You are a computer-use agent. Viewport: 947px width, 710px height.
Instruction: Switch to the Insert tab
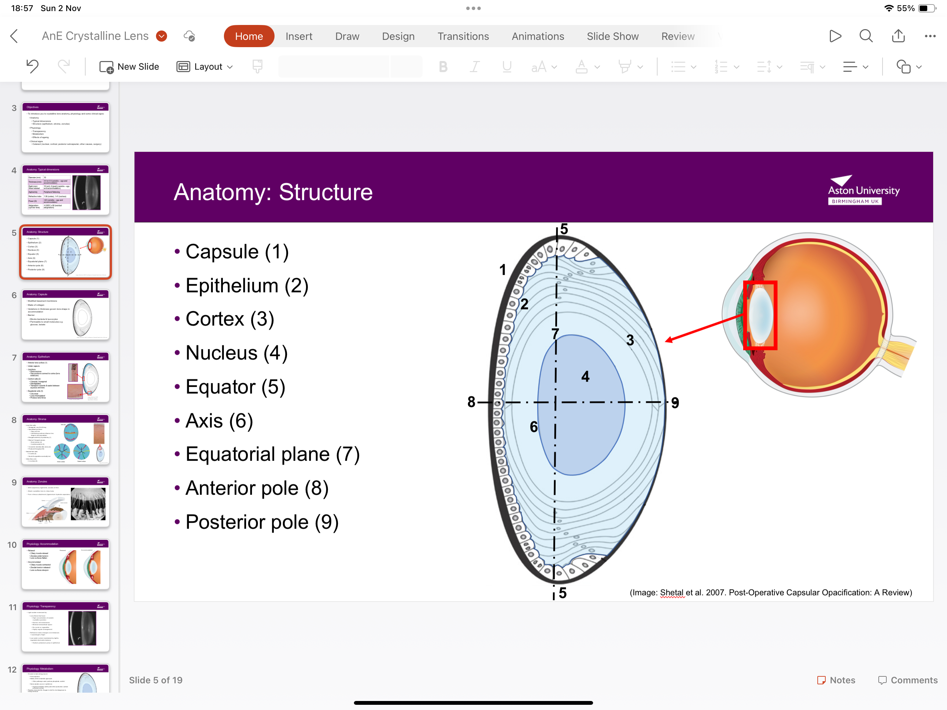point(299,36)
